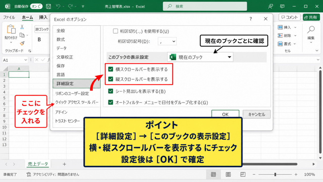Switch to Page Break Preview icon
Screen dimensions: 323x182
(243, 174)
